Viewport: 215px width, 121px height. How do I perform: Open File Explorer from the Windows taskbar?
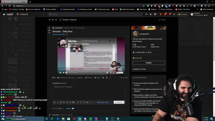click(63, 119)
